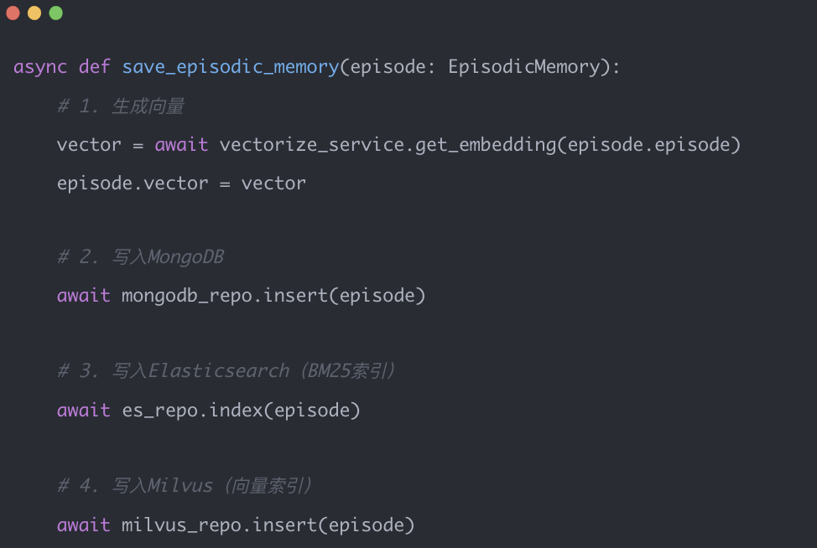The width and height of the screenshot is (817, 548).
Task: Click the save_episodic_memory function name
Action: (x=230, y=67)
